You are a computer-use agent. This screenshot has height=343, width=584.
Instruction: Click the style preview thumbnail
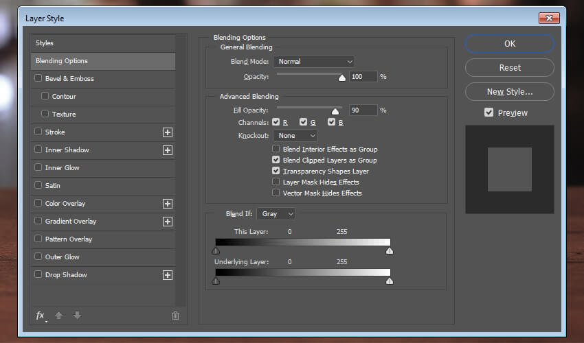(510, 169)
